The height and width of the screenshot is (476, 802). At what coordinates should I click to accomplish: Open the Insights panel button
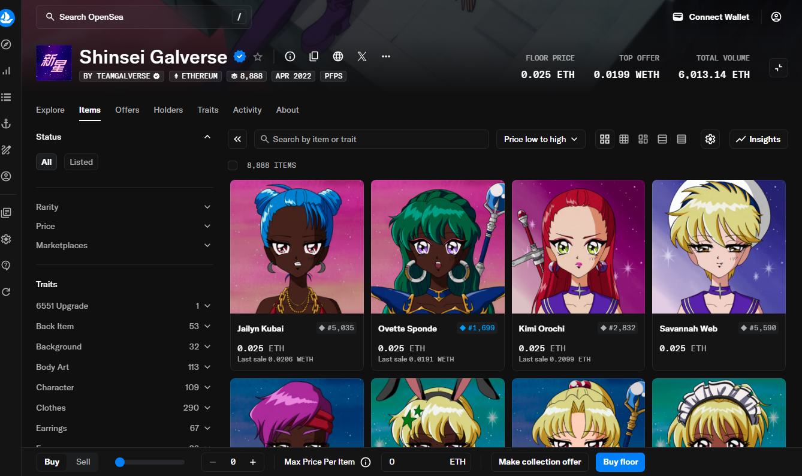click(759, 139)
